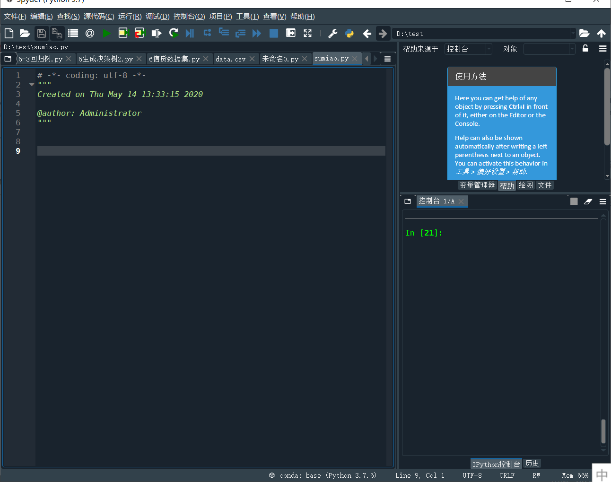Close the 控制台 1/A tab
611x482 pixels.
tap(461, 202)
